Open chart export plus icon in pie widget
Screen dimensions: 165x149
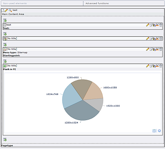tap(159, 131)
